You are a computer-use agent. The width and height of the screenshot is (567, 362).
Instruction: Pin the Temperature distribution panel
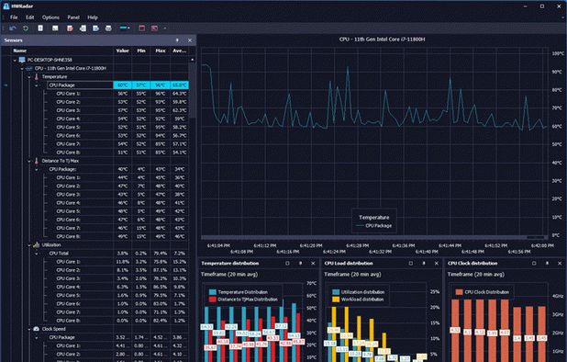coord(300,263)
